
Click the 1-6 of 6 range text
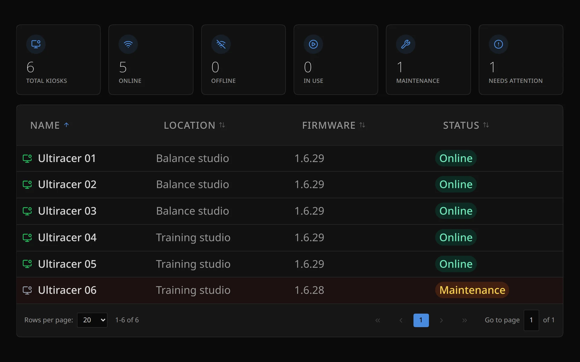click(127, 320)
